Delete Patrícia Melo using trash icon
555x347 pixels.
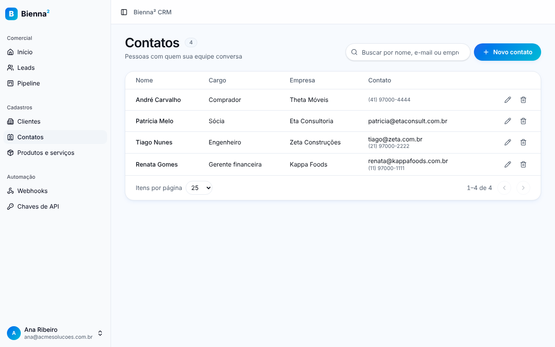[x=523, y=121]
